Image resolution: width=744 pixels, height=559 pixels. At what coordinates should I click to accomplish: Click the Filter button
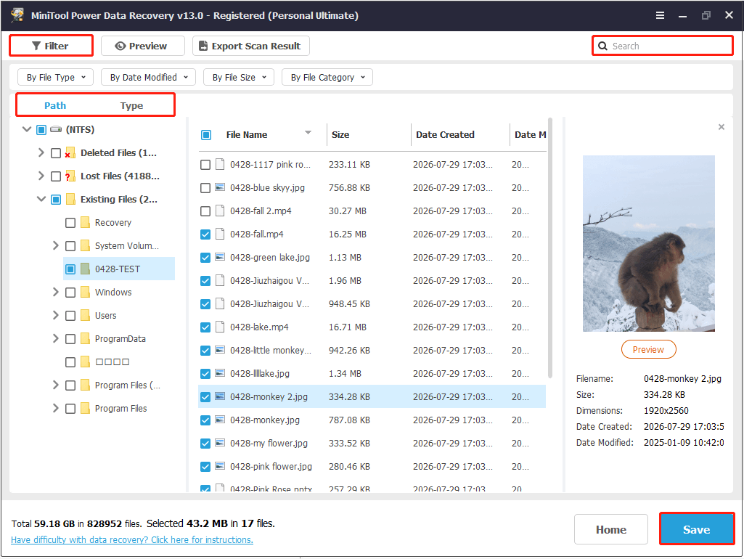[52, 46]
